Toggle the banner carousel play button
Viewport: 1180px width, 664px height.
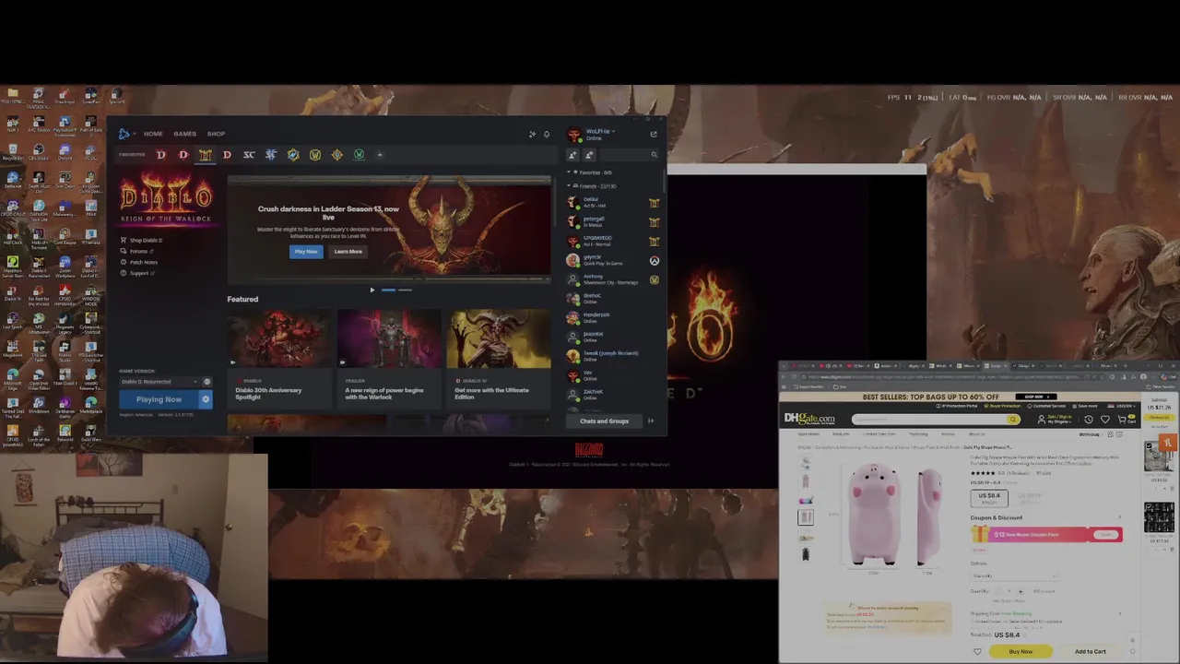372,290
